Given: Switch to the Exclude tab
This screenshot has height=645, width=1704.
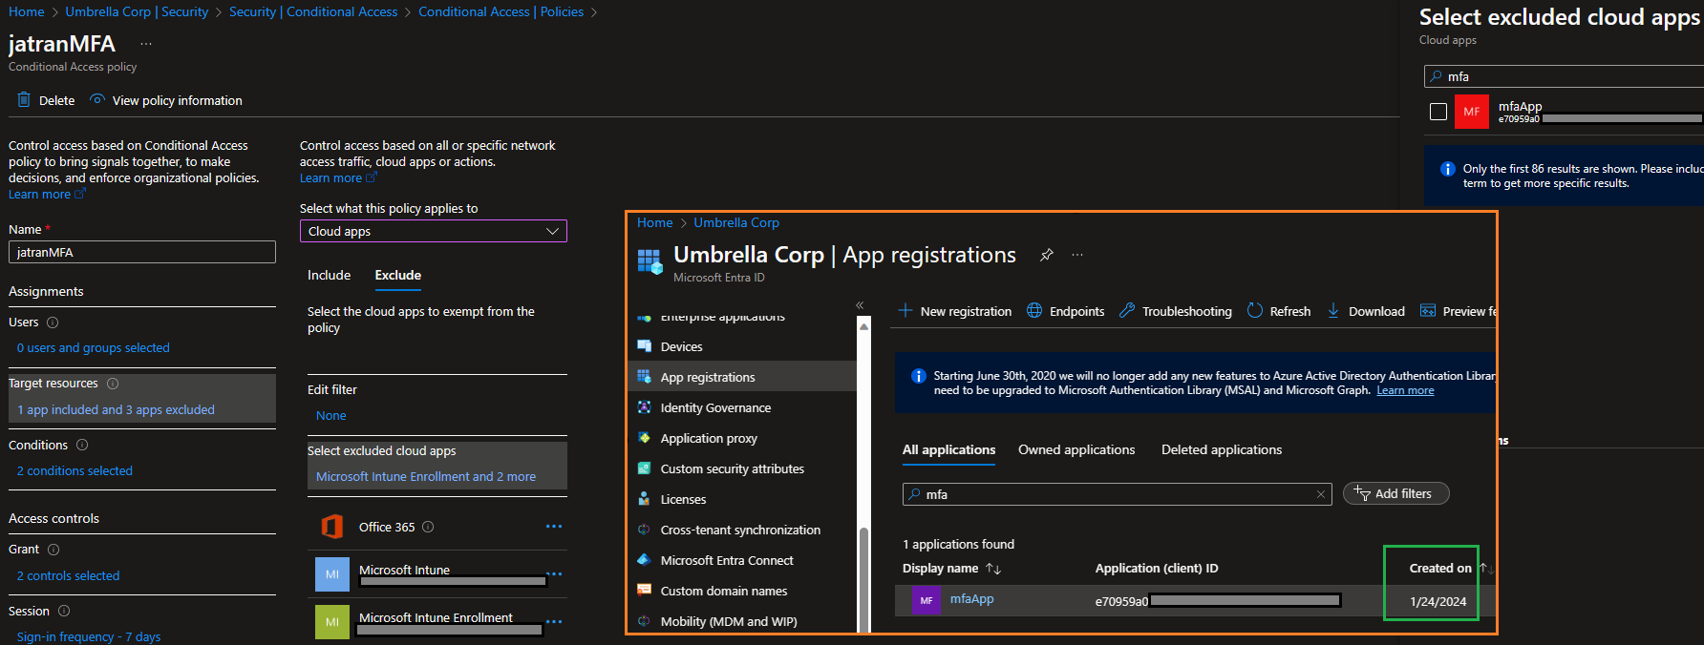Looking at the screenshot, I should click(x=398, y=275).
